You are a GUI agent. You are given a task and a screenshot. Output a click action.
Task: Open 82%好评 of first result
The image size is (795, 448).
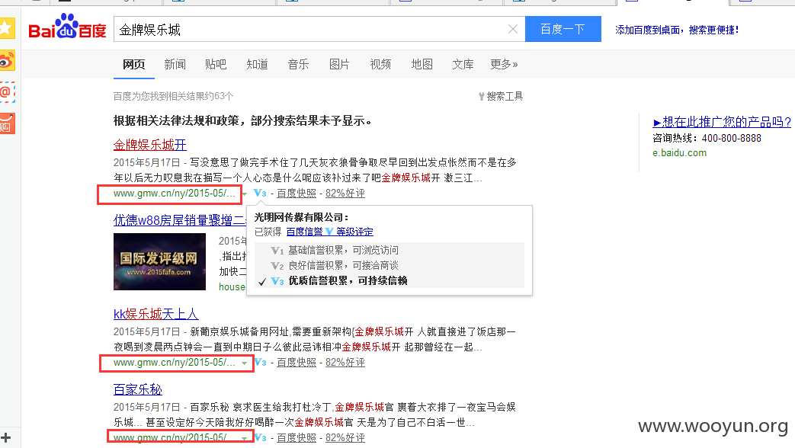click(x=345, y=193)
